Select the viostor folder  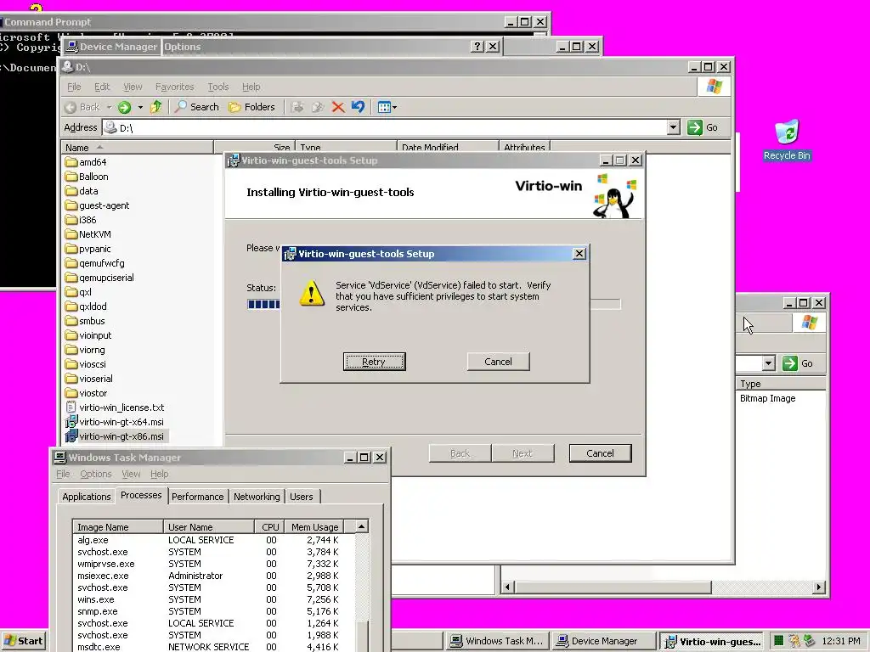point(86,392)
